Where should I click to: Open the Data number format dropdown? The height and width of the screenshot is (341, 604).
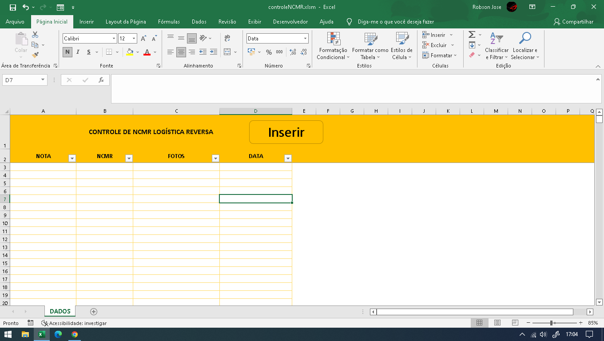point(306,39)
